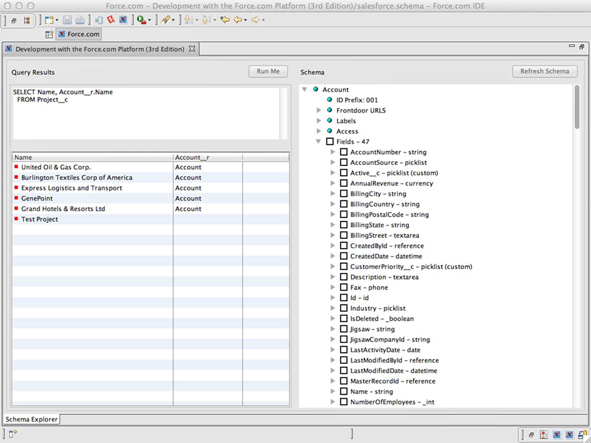This screenshot has width=591, height=443.
Task: Check the NumberOfEmployees - _int checkbox
Action: click(x=344, y=402)
